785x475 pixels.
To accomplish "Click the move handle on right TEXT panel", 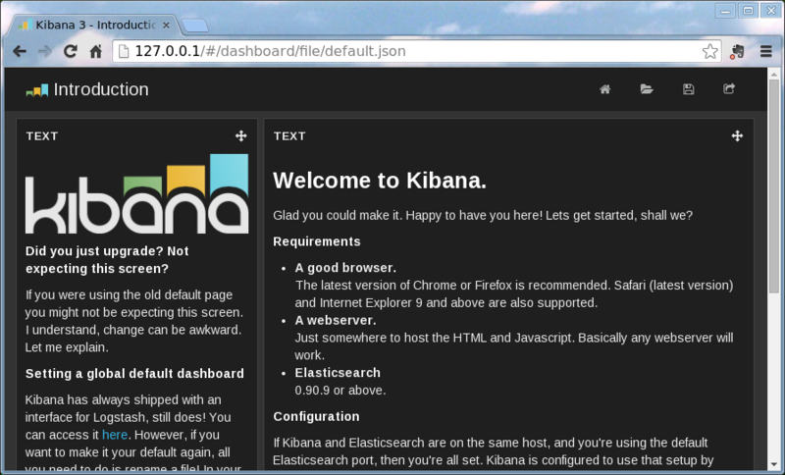I will [x=737, y=135].
